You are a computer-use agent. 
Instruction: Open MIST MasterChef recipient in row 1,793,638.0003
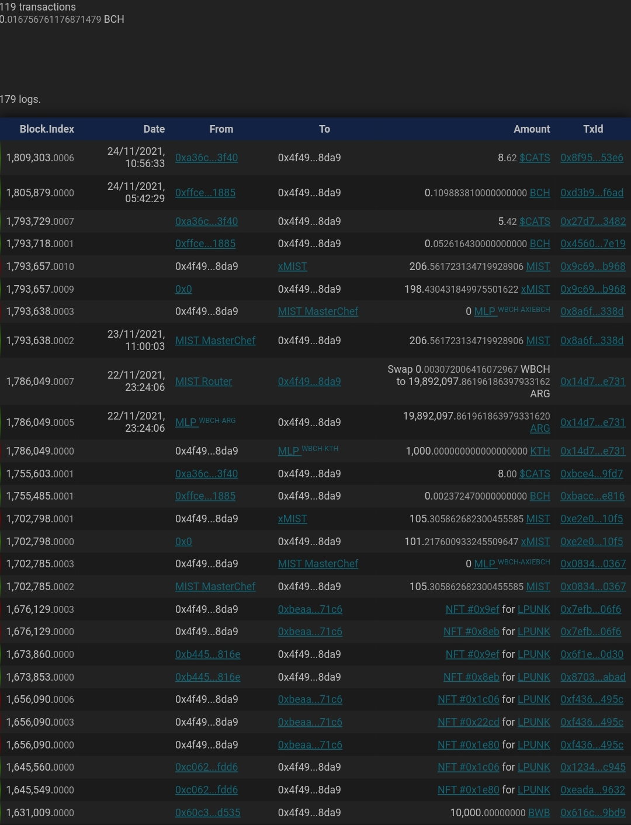[318, 311]
